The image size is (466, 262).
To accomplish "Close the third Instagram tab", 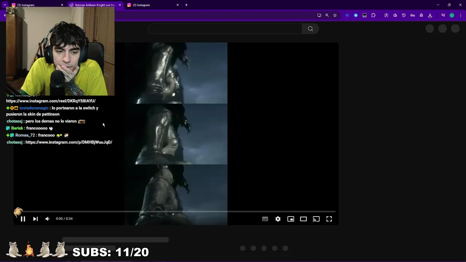I will [x=178, y=5].
